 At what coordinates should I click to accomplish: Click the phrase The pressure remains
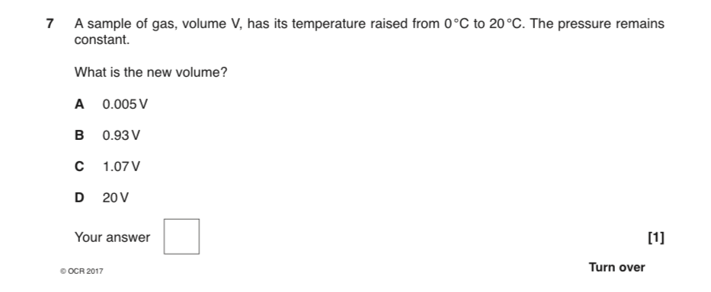pyautogui.click(x=597, y=24)
